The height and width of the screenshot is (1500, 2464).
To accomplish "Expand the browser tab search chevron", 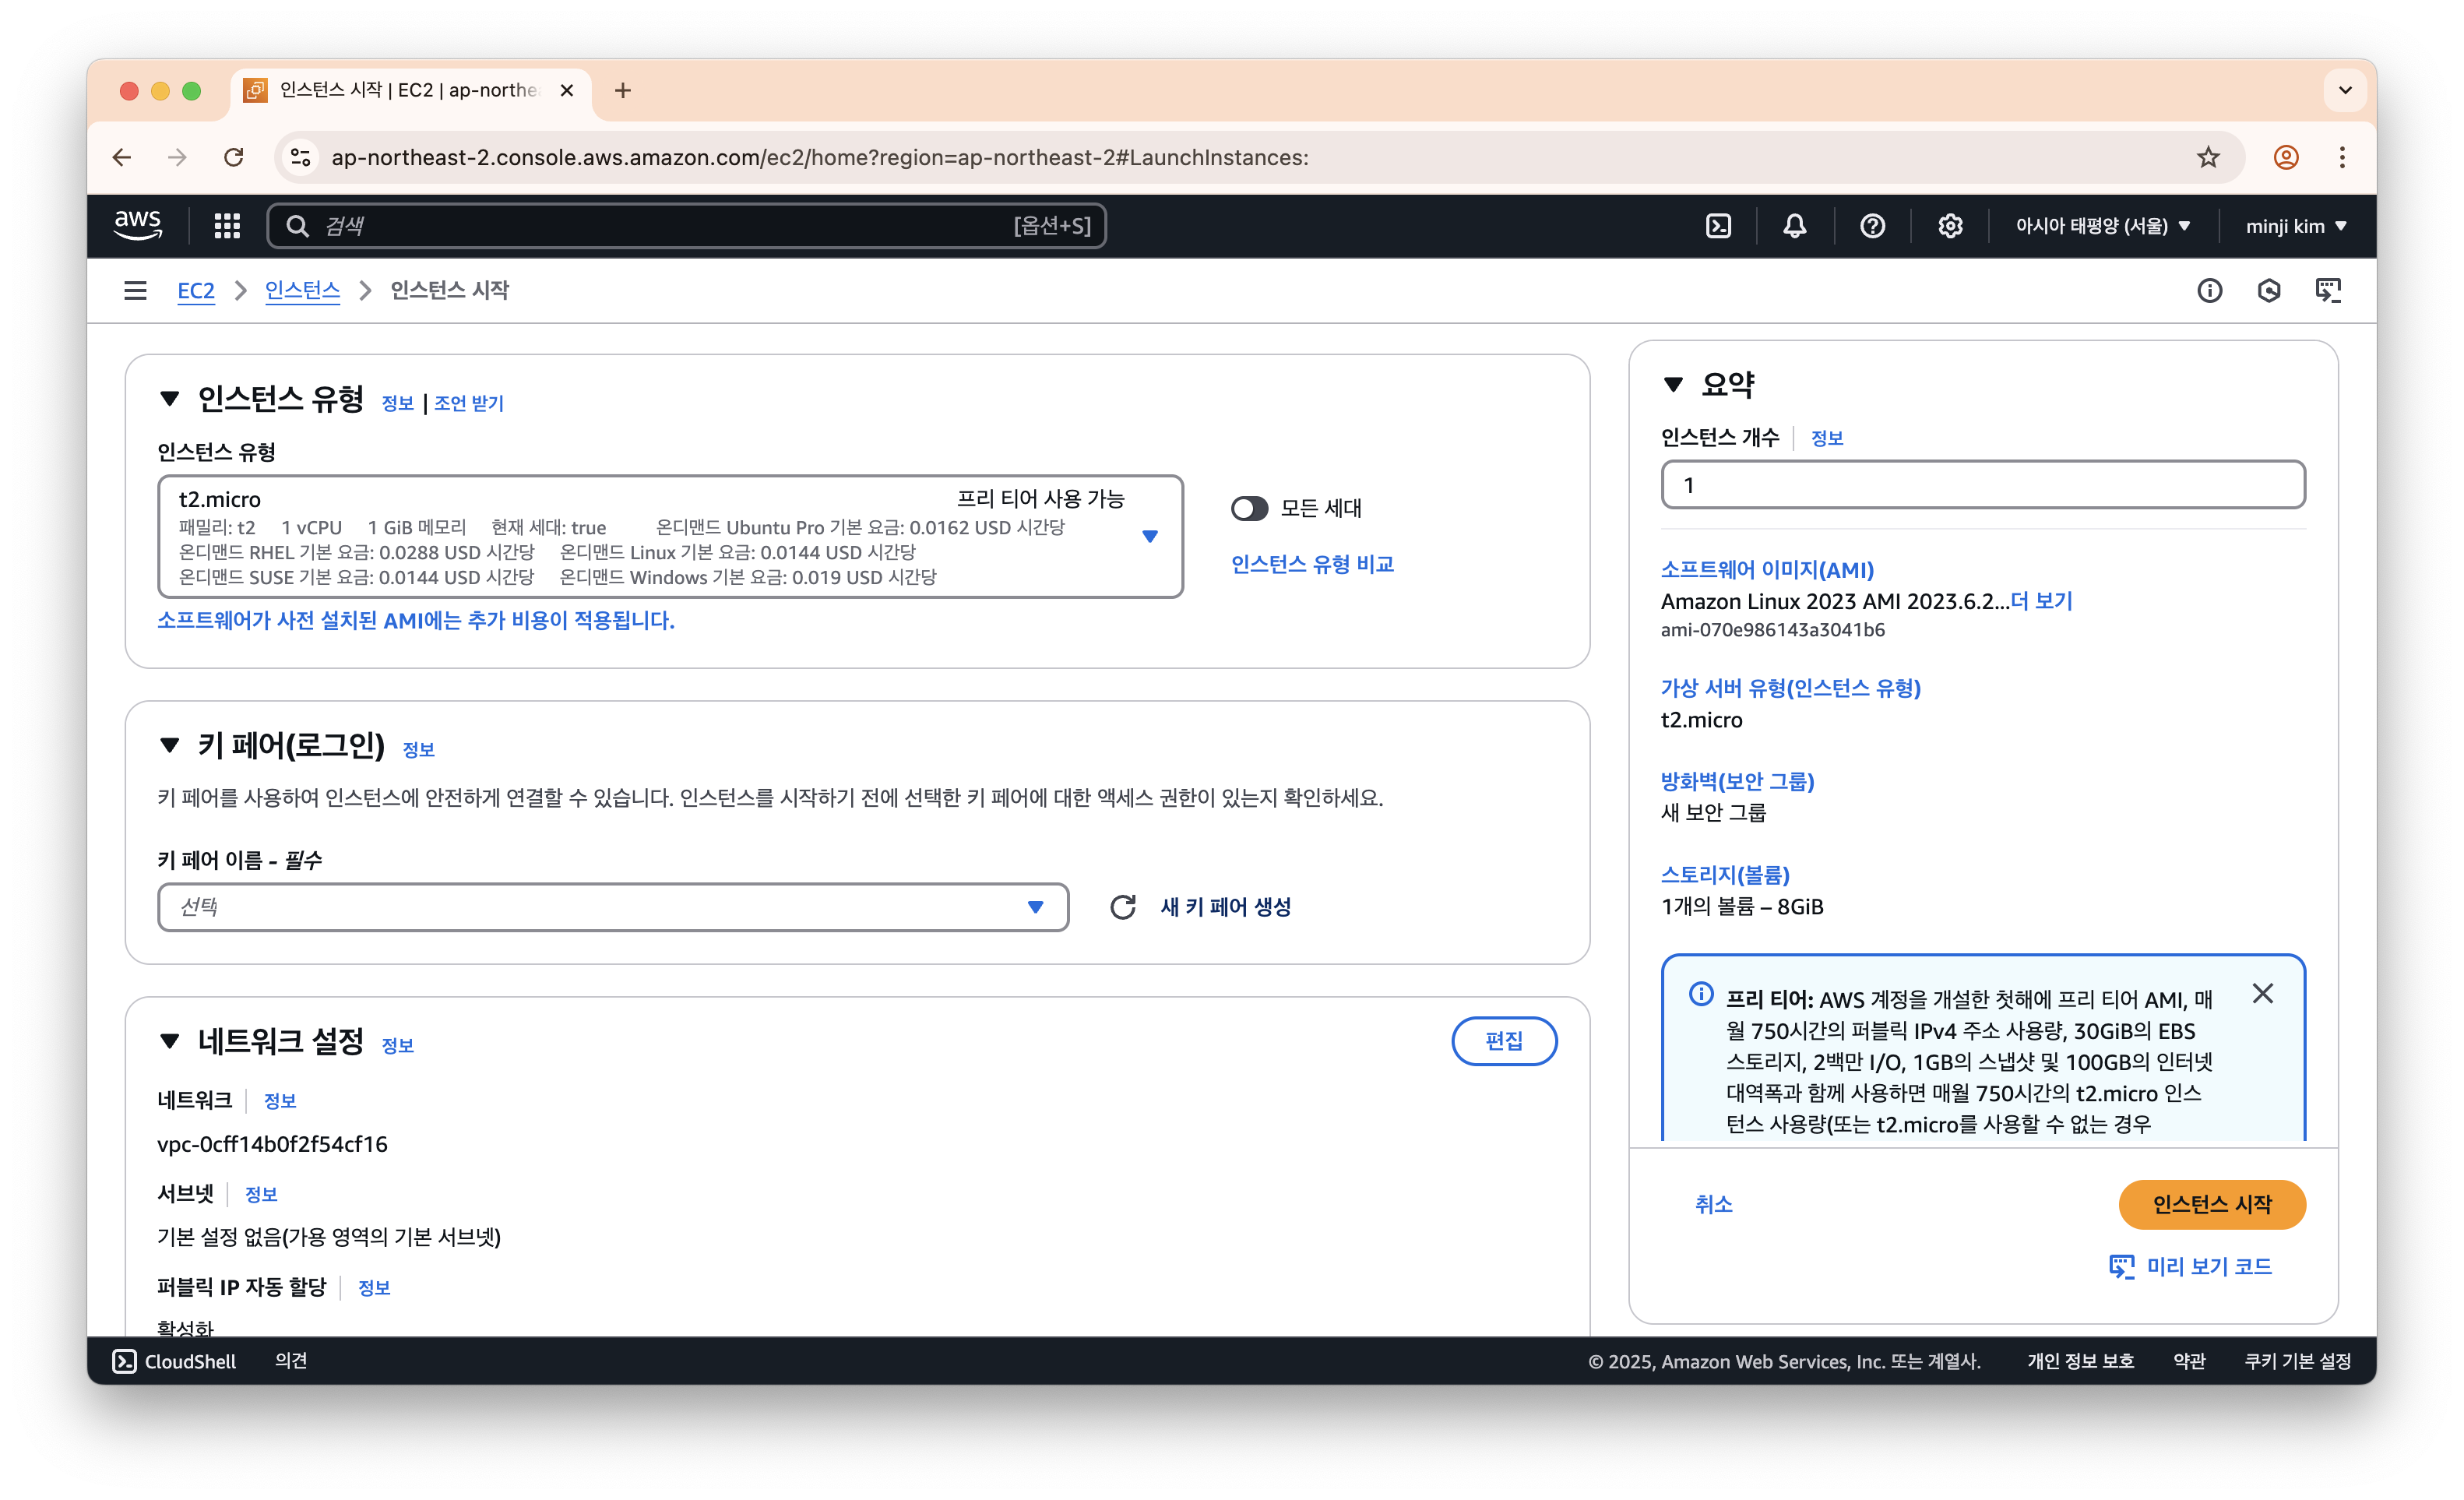I will pyautogui.click(x=2345, y=90).
